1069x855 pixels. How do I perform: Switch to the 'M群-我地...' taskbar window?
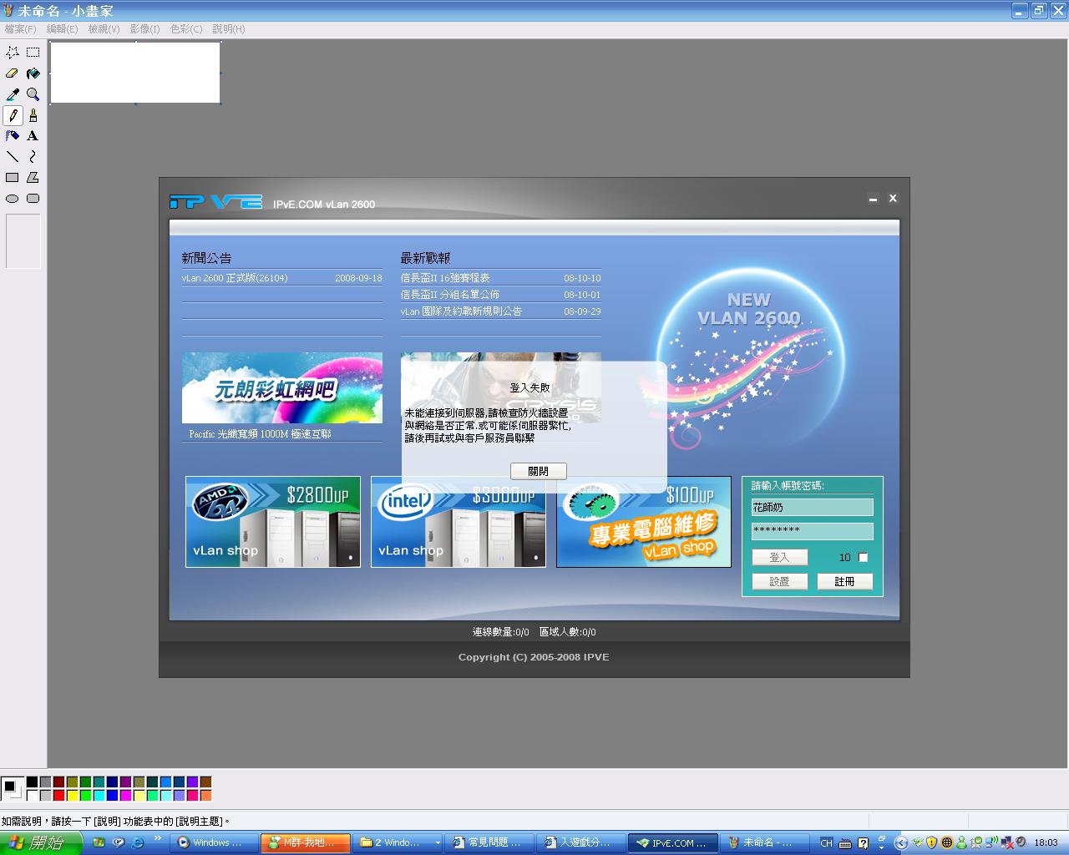[306, 842]
